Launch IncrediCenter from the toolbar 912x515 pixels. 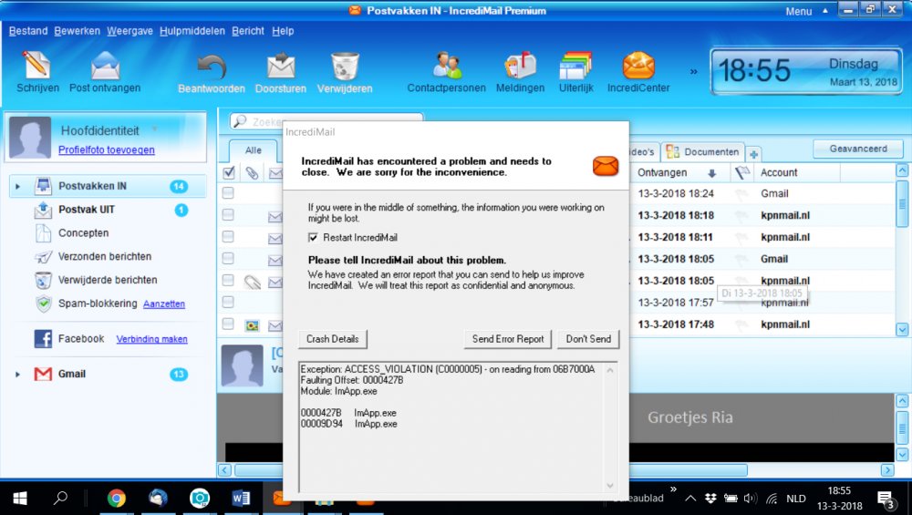[638, 66]
